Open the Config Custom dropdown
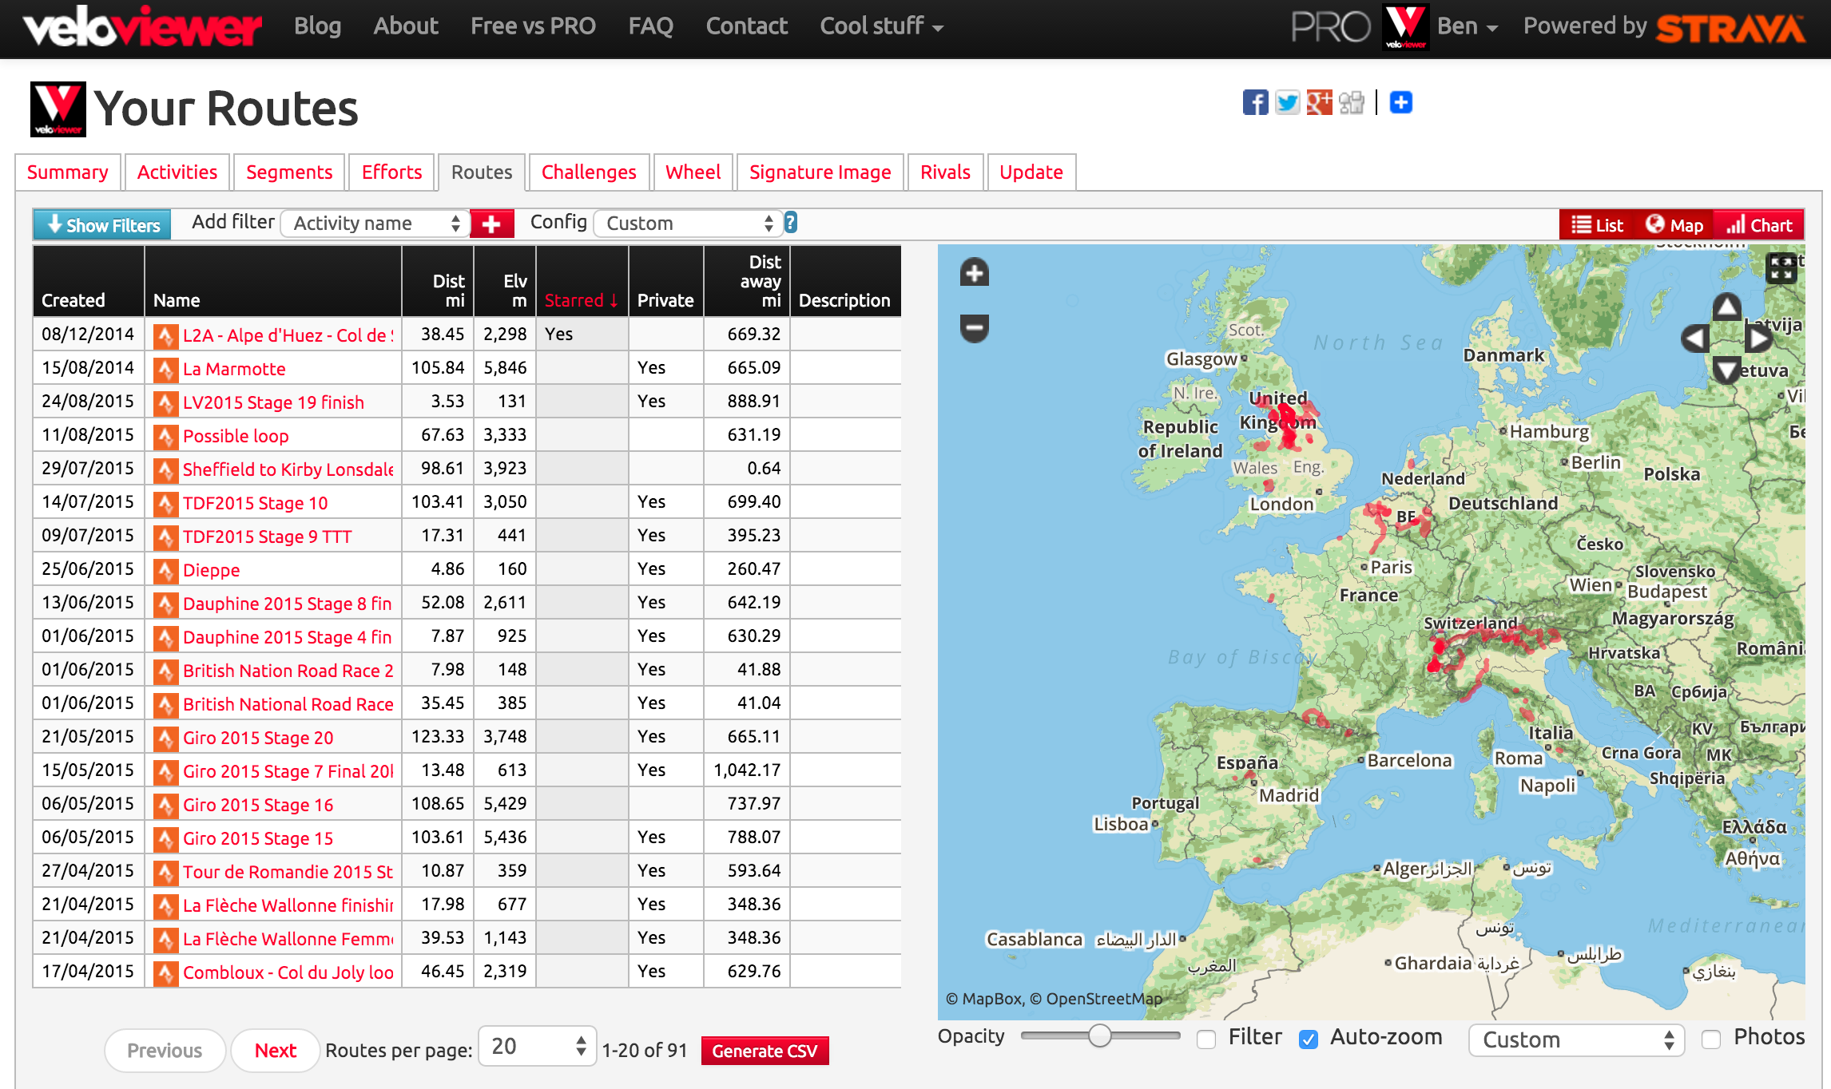 point(688,224)
